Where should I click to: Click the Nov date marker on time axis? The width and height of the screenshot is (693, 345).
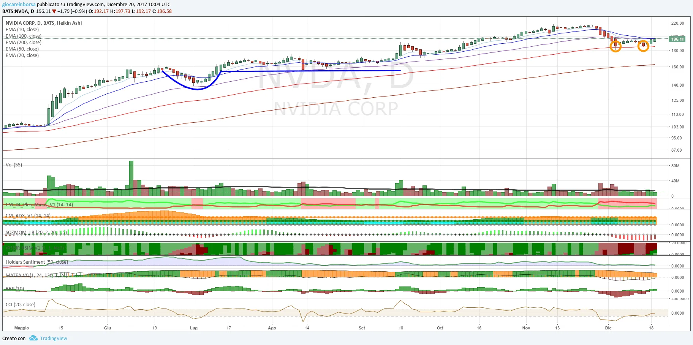coord(526,328)
